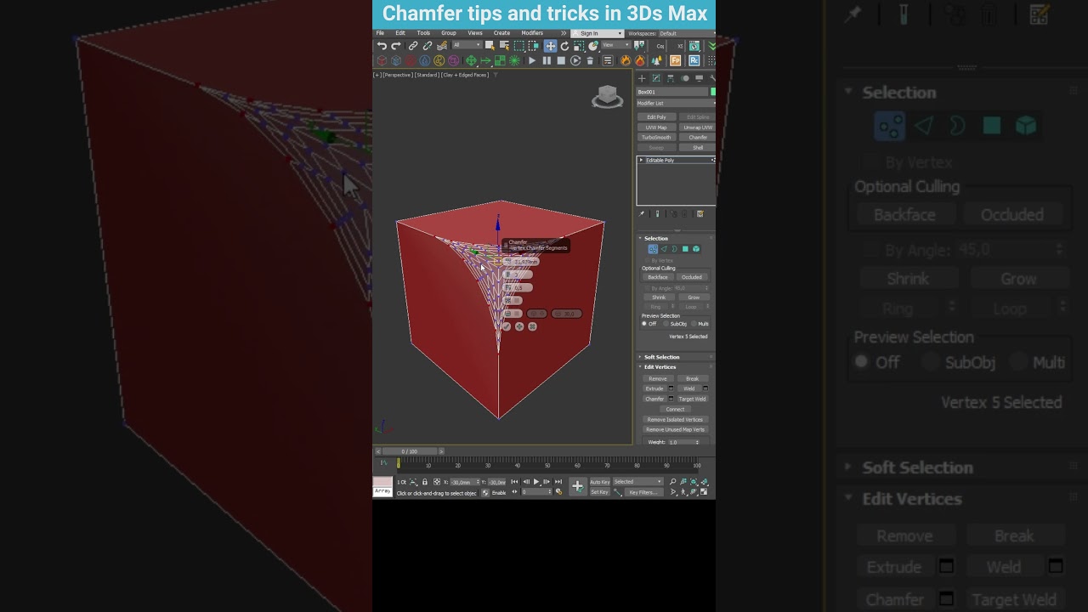Viewport: 1088px width, 612px height.
Task: Activate Element sub-object selection level
Action: click(x=696, y=249)
